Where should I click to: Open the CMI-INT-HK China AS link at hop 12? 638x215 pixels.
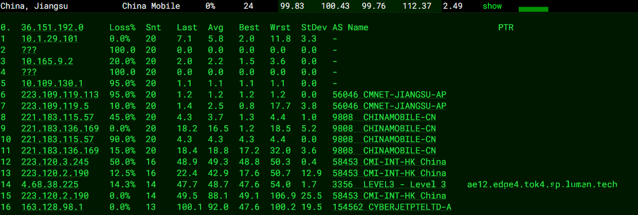tap(389, 162)
